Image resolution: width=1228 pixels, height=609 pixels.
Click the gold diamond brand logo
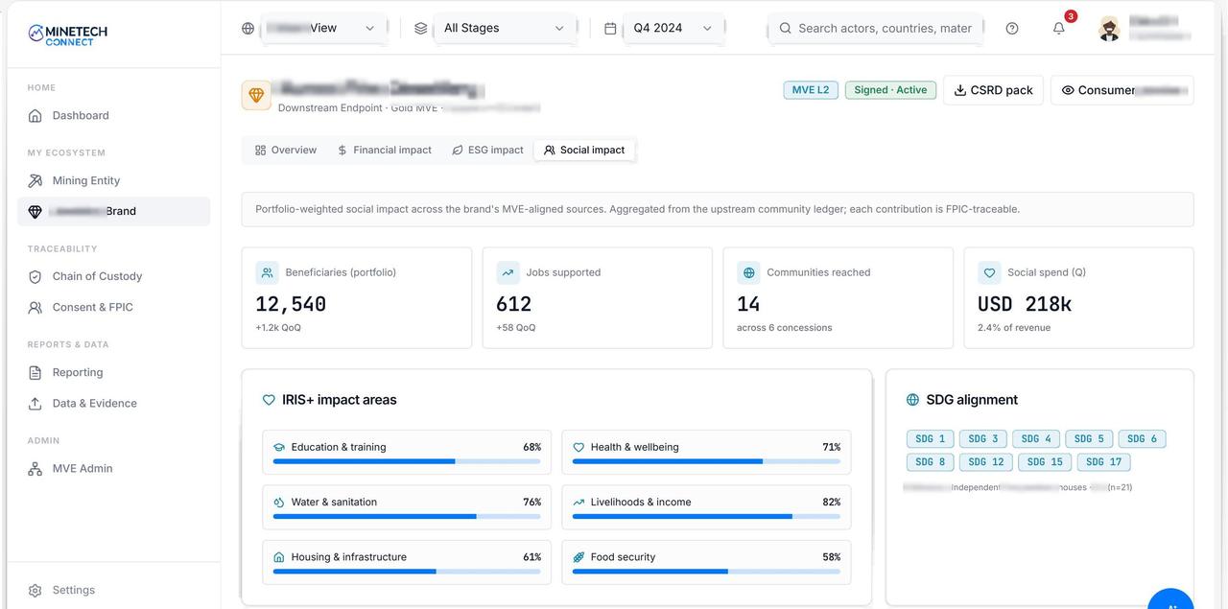[x=256, y=95]
